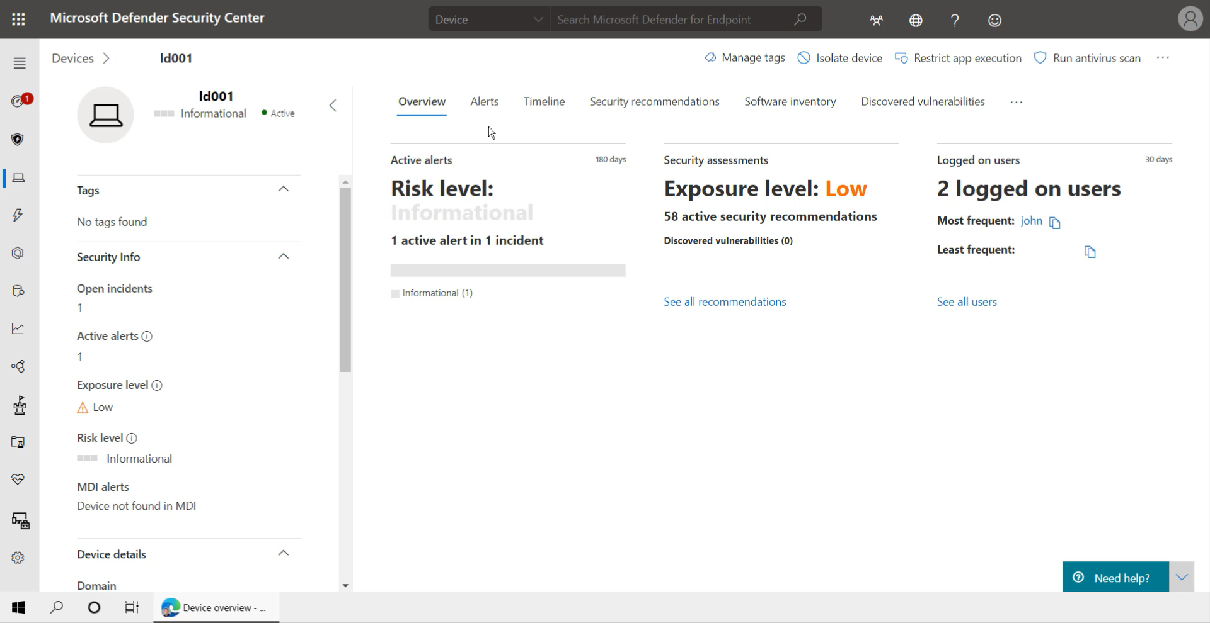1210x623 pixels.
Task: Open the Security recommendations tab
Action: pyautogui.click(x=654, y=101)
